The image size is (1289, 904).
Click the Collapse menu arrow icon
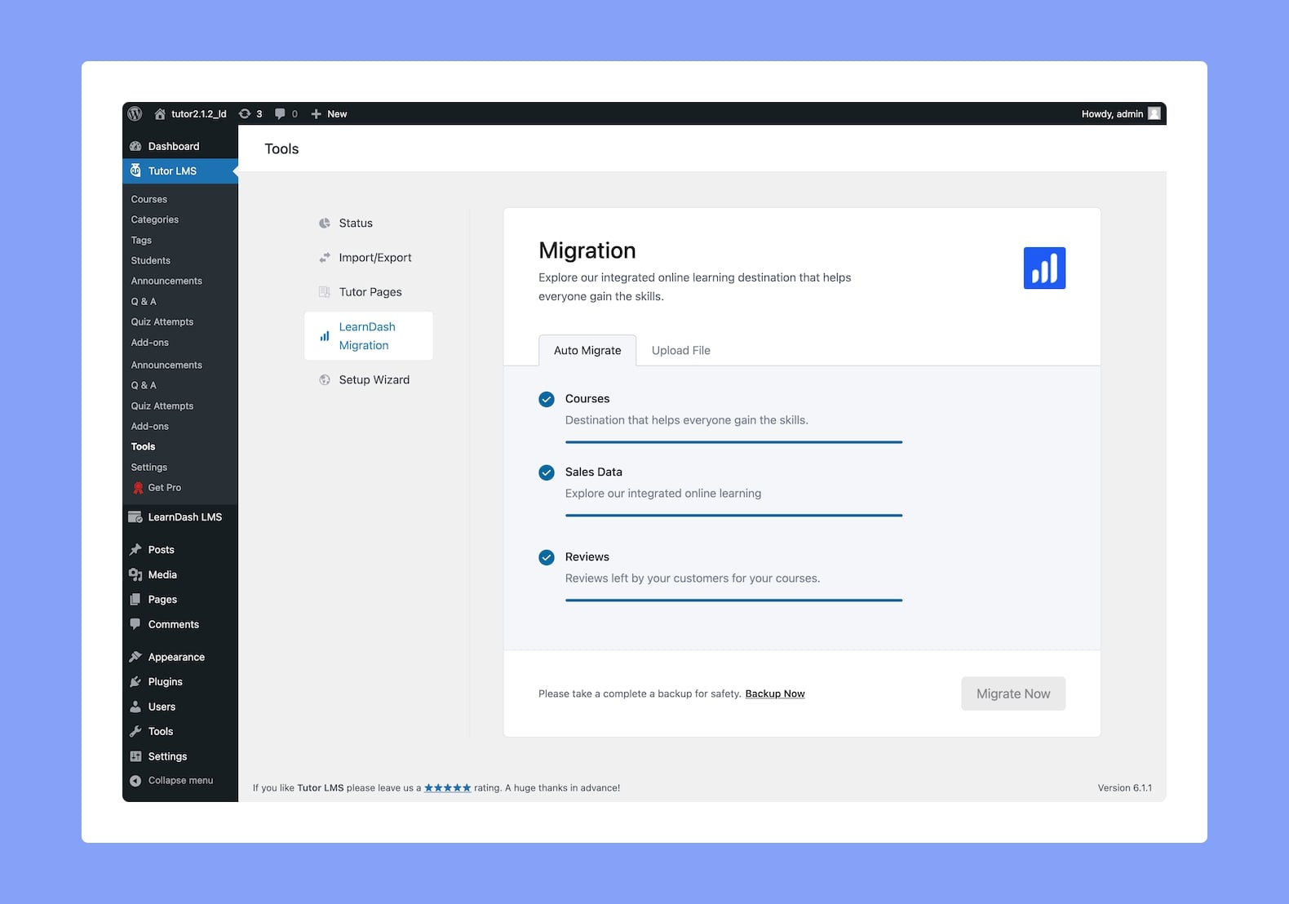pyautogui.click(x=135, y=781)
